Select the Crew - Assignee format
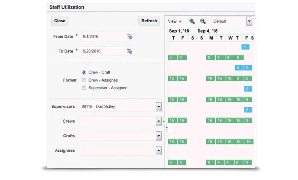 tap(84, 80)
